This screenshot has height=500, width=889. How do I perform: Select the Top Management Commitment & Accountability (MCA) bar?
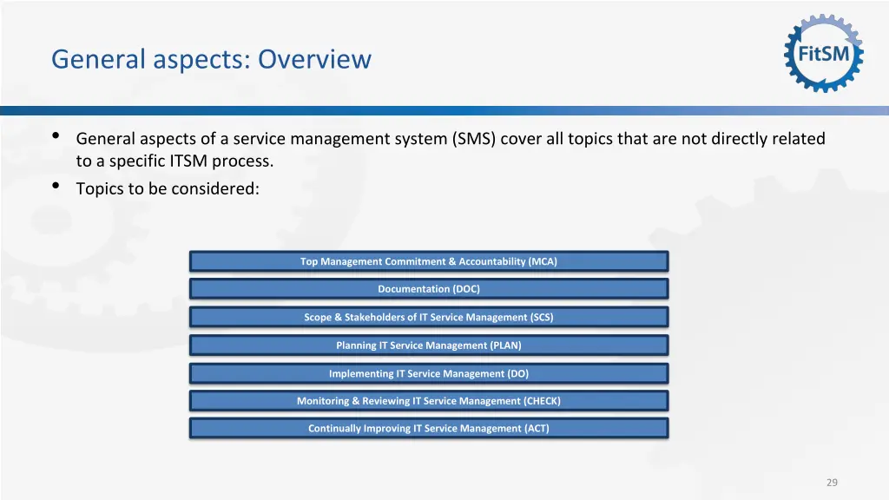pos(429,260)
